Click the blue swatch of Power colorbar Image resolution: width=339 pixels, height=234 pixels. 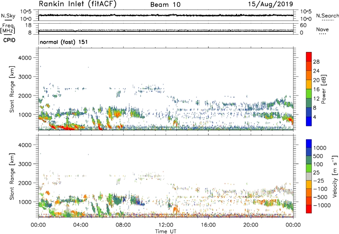309,121
